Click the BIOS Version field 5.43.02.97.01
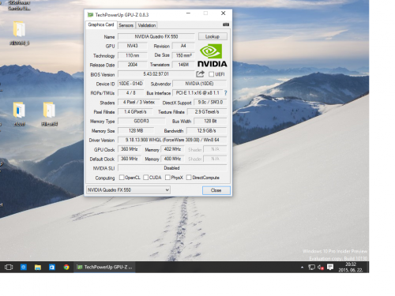Viewport: 395px width, 296px height. [x=156, y=74]
